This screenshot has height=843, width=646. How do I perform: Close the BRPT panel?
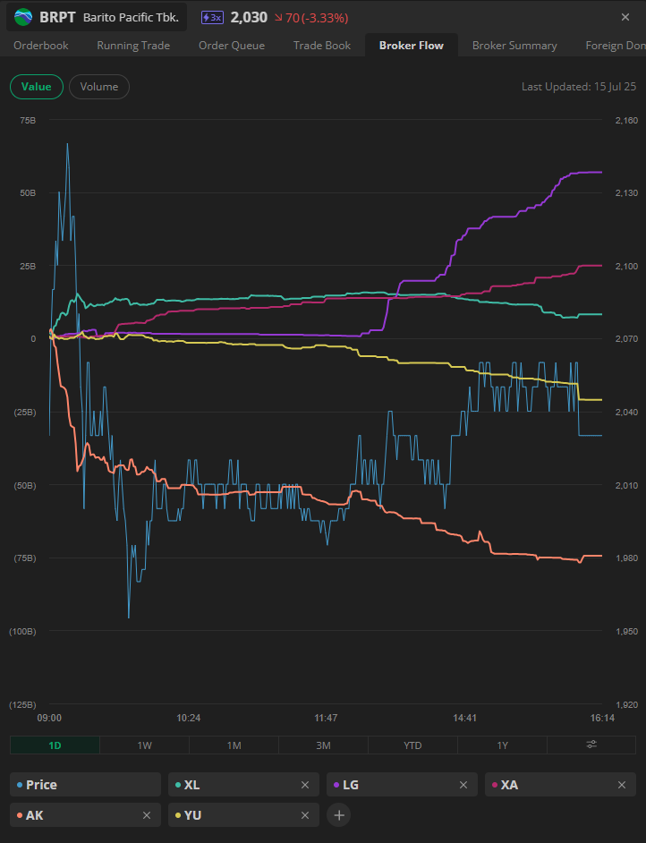625,17
